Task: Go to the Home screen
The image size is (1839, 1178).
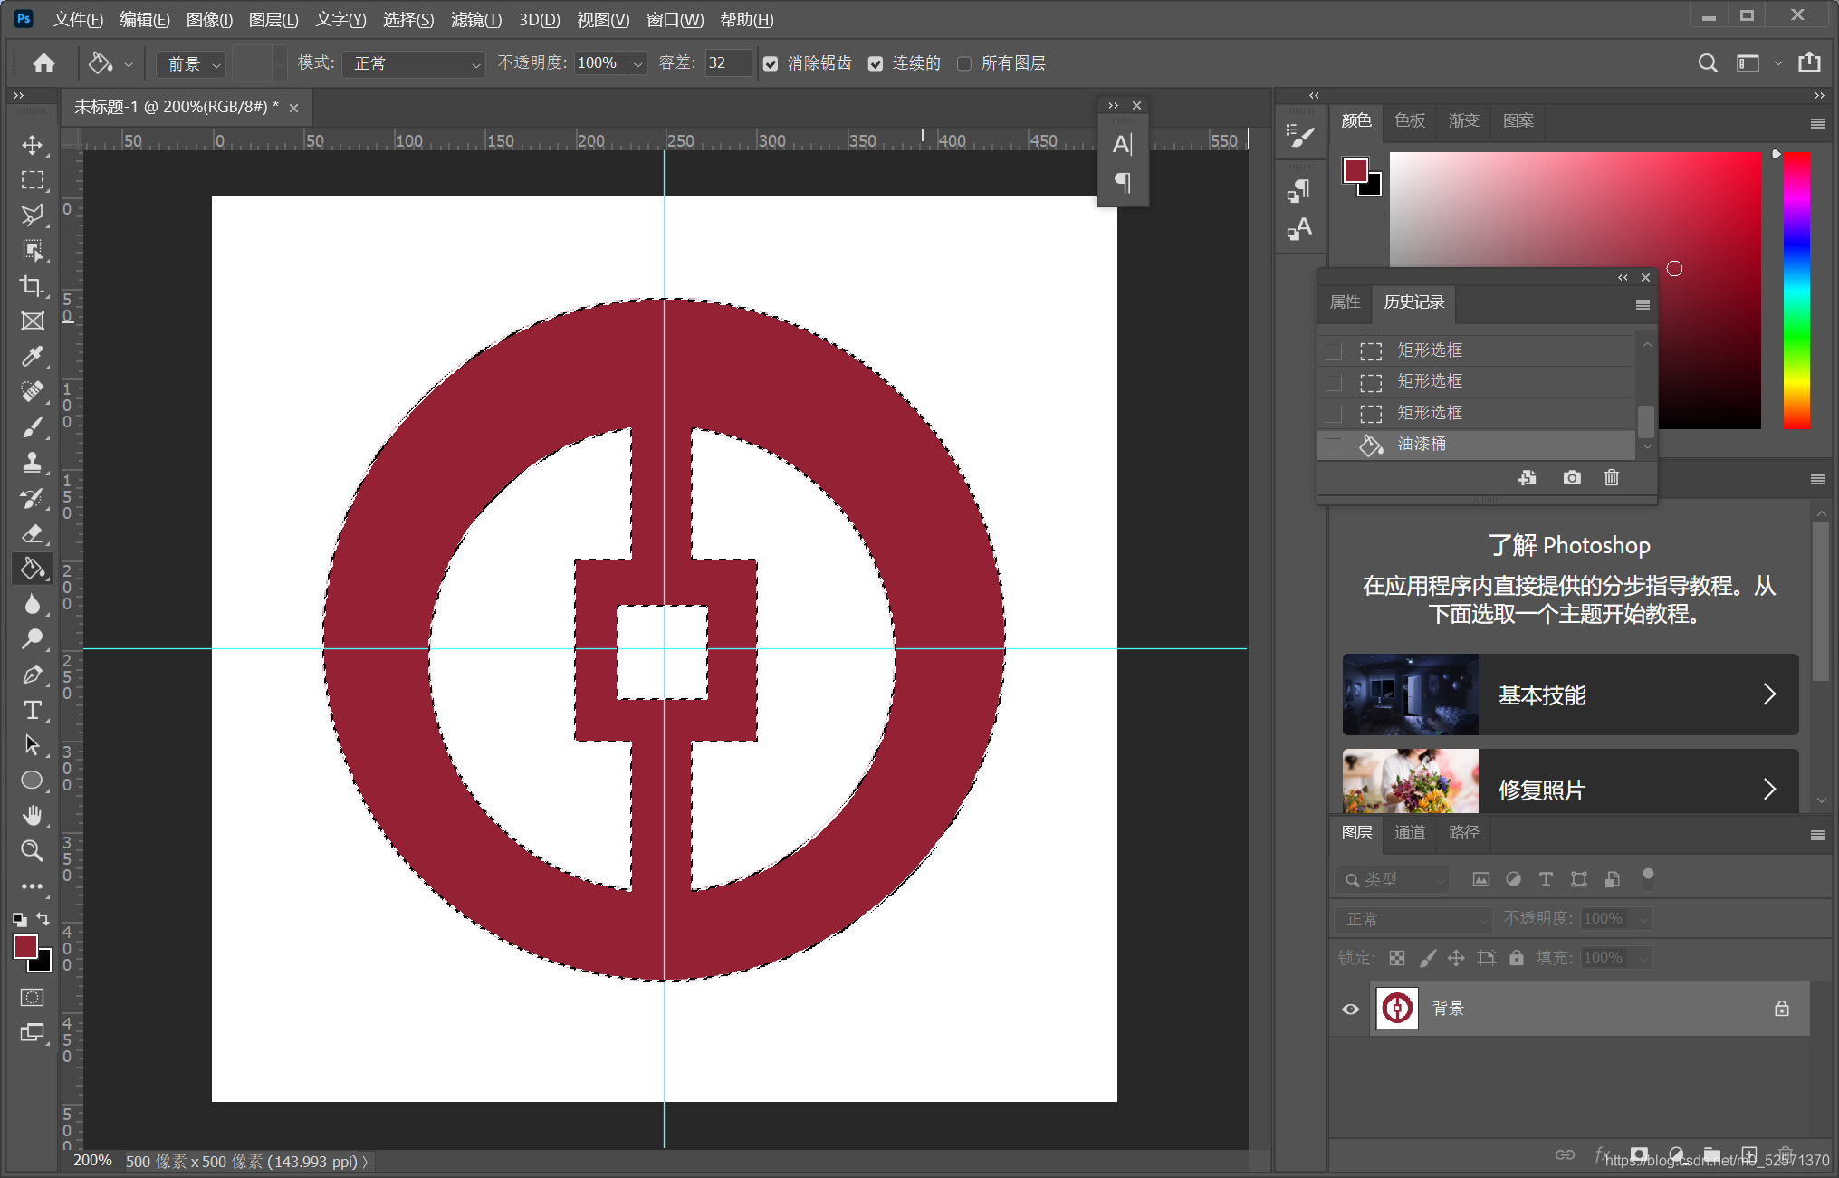Action: tap(43, 62)
